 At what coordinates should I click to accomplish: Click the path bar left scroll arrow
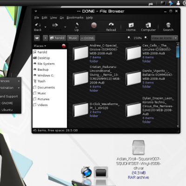(45, 38)
